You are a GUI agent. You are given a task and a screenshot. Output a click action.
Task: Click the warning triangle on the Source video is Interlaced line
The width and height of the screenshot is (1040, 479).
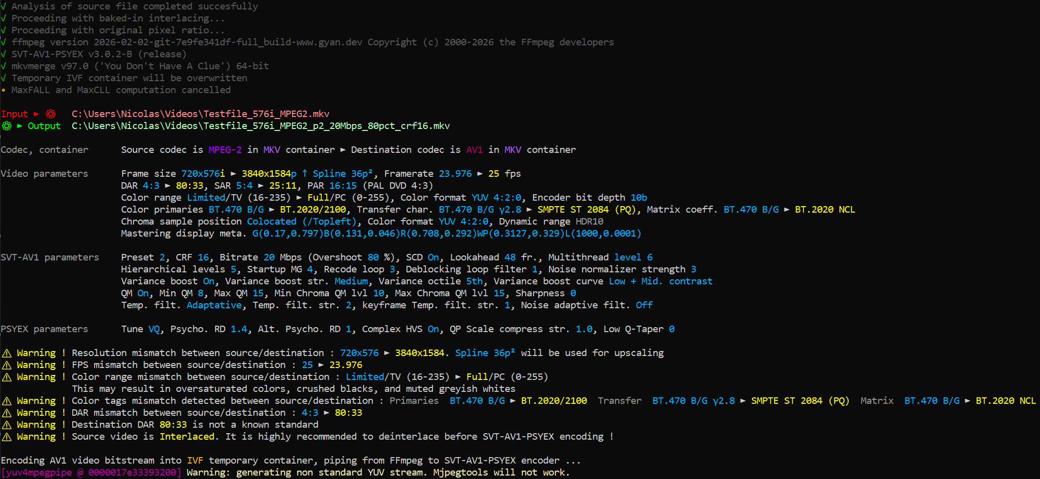[6, 437]
